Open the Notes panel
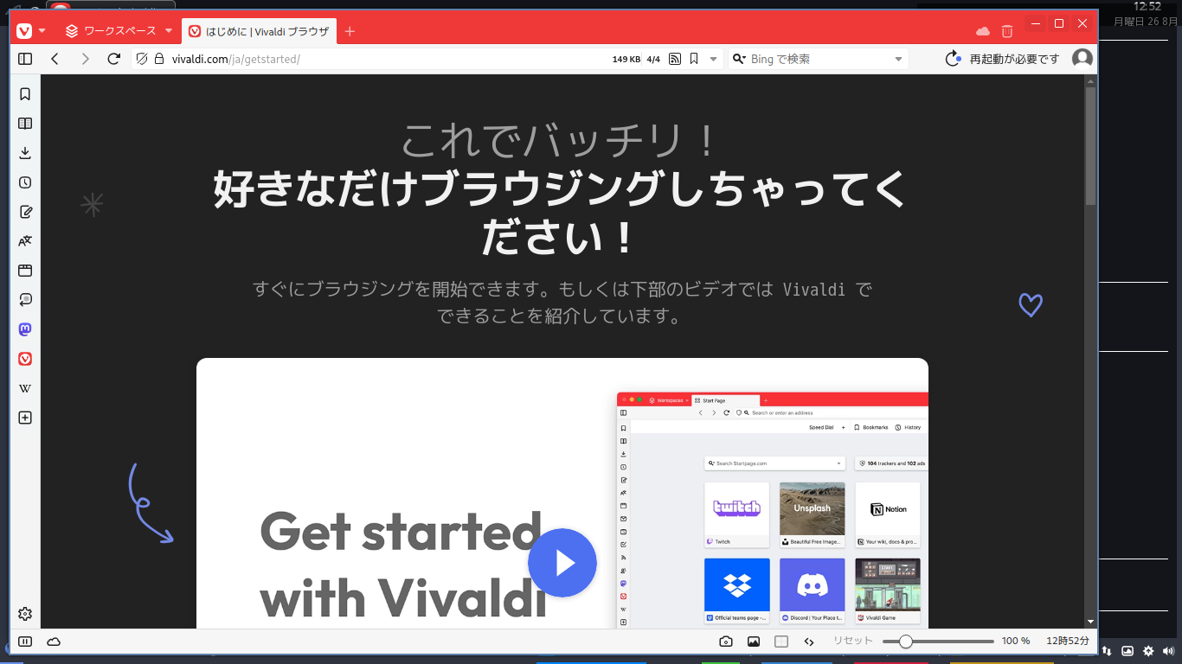Viewport: 1182px width, 664px height. click(25, 212)
